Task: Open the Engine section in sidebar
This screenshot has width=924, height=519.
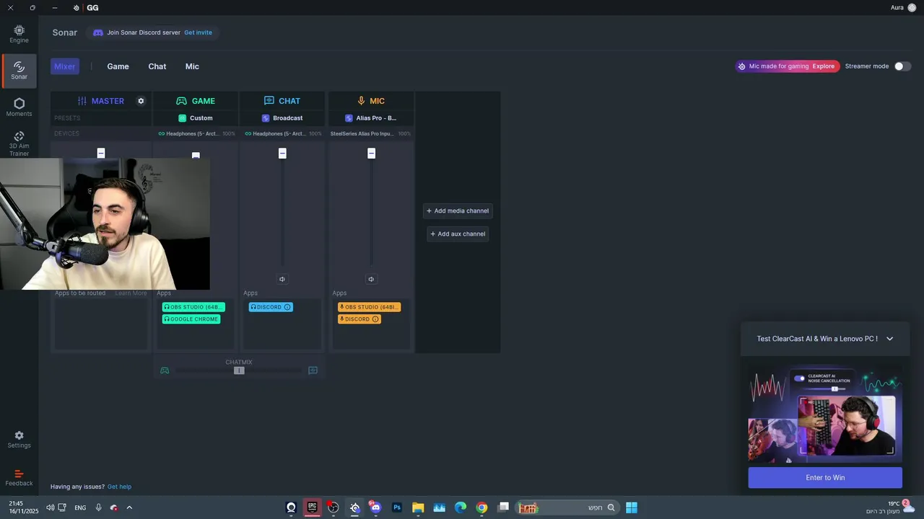Action: [19, 34]
